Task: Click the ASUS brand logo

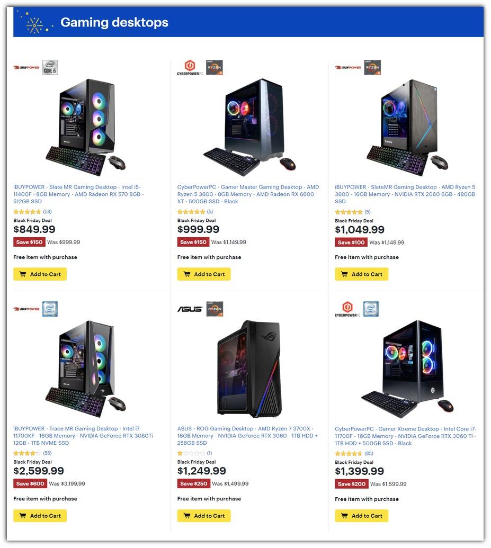Action: pyautogui.click(x=190, y=309)
